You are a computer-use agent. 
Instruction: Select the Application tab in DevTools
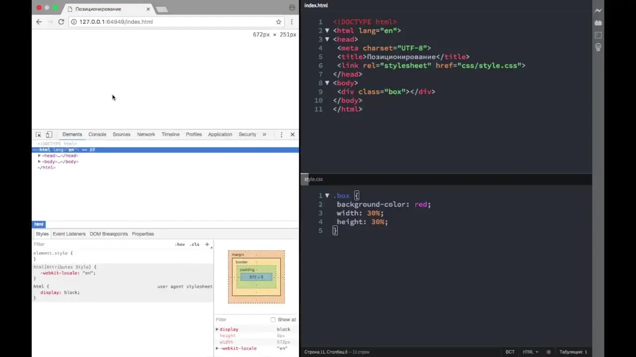220,134
